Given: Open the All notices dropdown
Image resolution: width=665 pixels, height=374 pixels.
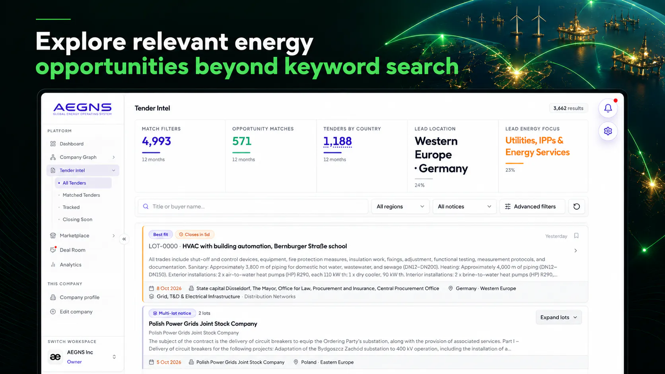Looking at the screenshot, I should (x=464, y=207).
